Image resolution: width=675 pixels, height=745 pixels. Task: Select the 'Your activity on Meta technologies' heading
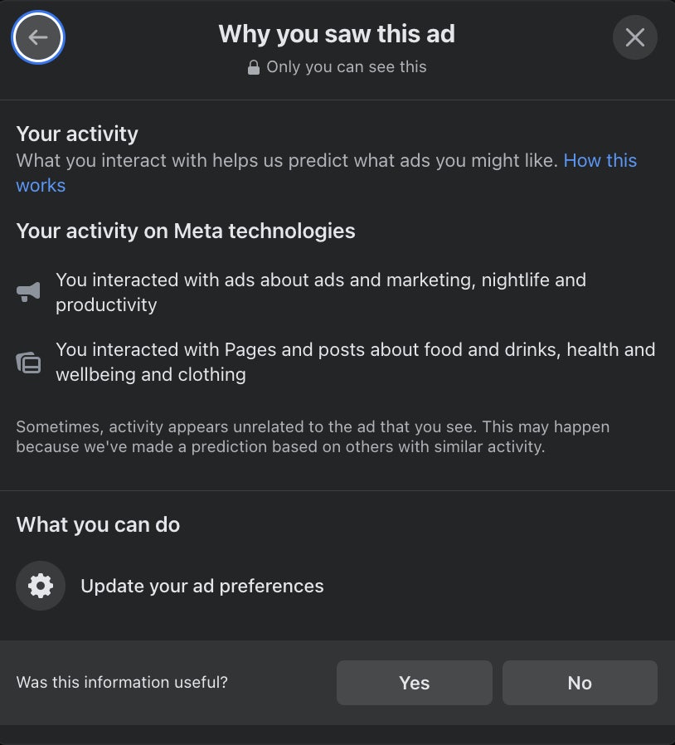186,231
